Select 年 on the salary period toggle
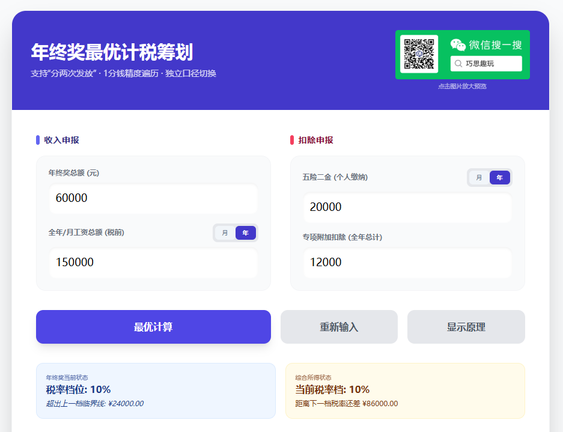 click(245, 233)
